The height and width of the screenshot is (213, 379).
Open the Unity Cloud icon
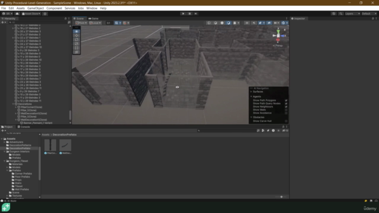click(17, 14)
